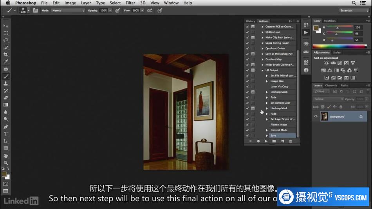This screenshot has width=372, height=209.
Task: Select the Pen tool
Action: [x=6, y=127]
